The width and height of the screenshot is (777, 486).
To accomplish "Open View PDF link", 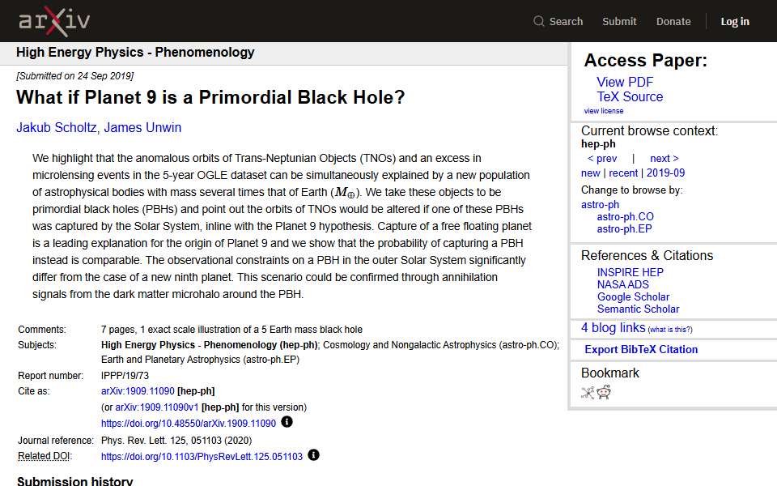I will click(625, 82).
